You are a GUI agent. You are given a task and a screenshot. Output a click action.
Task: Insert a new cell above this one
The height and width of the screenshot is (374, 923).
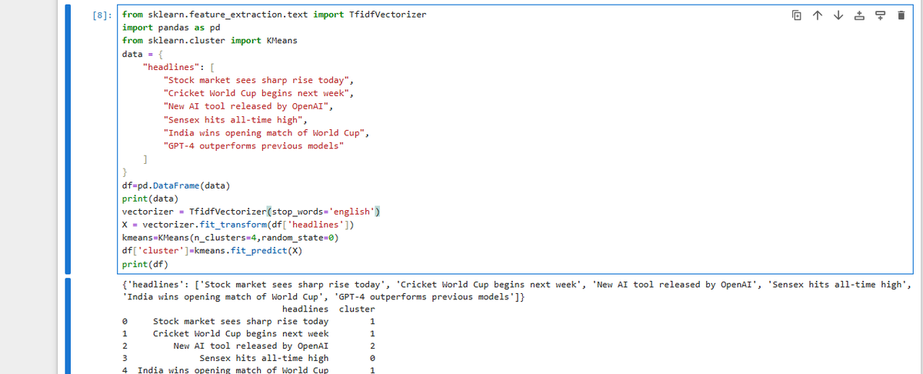[858, 15]
